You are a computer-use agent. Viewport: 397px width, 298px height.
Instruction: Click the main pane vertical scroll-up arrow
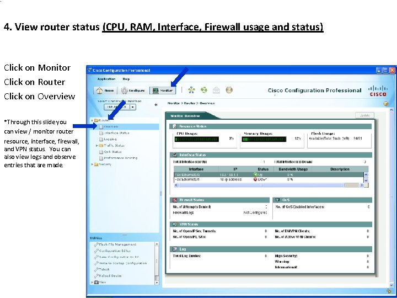(391, 110)
